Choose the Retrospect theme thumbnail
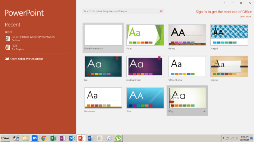This screenshot has height=142, width=254. click(103, 98)
